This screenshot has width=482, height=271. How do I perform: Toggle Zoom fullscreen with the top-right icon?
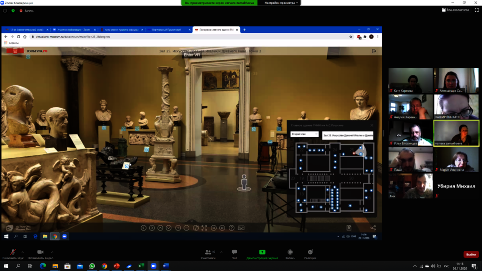[x=476, y=10]
